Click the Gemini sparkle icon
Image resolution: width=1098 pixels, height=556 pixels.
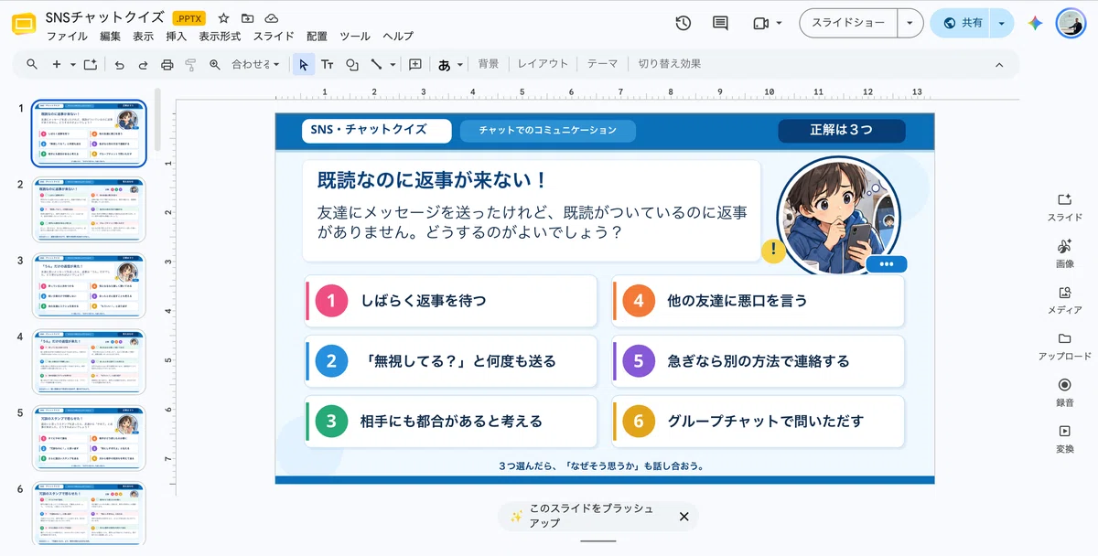[1035, 23]
